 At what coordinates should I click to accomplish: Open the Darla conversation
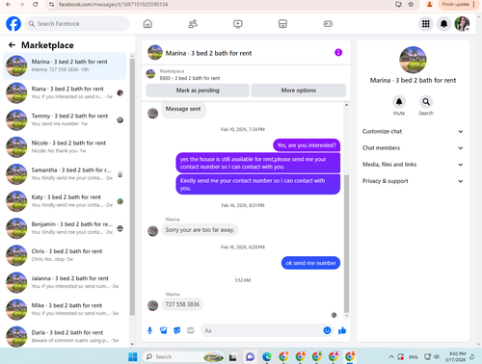[65, 336]
